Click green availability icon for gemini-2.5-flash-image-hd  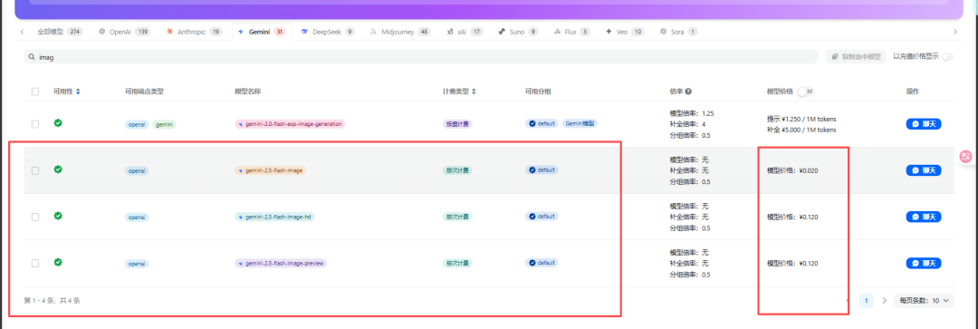pos(58,216)
